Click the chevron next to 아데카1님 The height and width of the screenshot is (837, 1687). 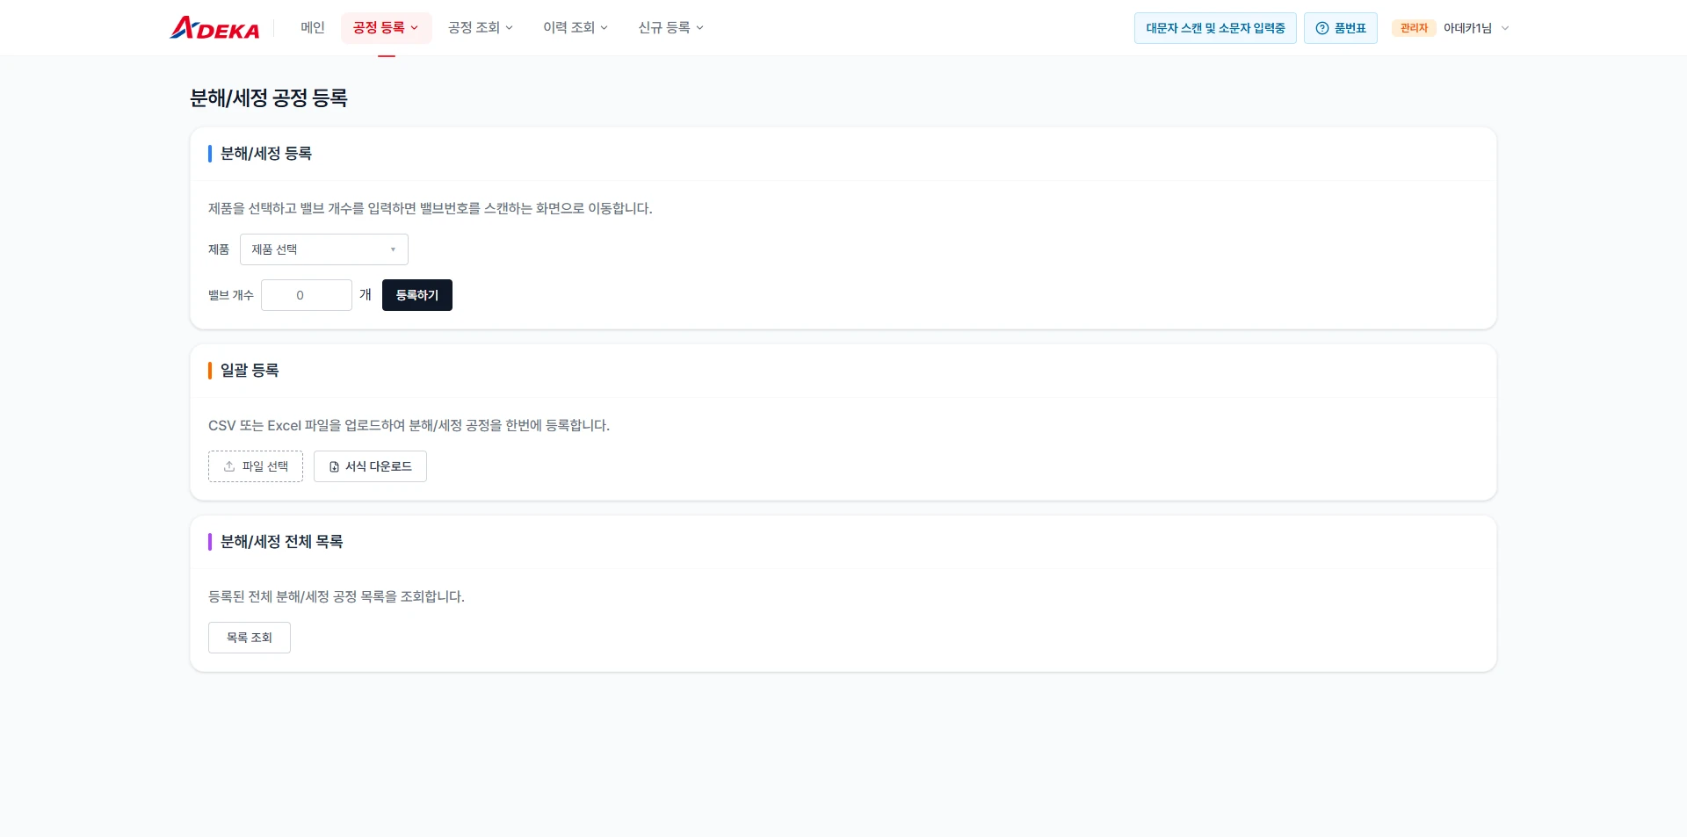coord(1505,28)
